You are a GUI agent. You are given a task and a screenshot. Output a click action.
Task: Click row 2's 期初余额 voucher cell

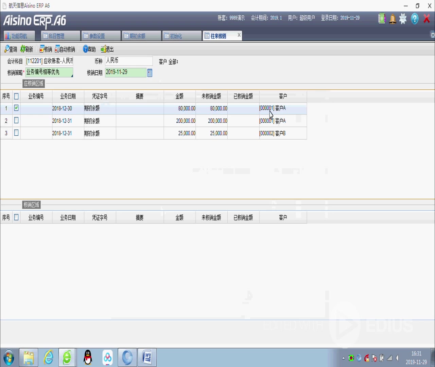100,121
